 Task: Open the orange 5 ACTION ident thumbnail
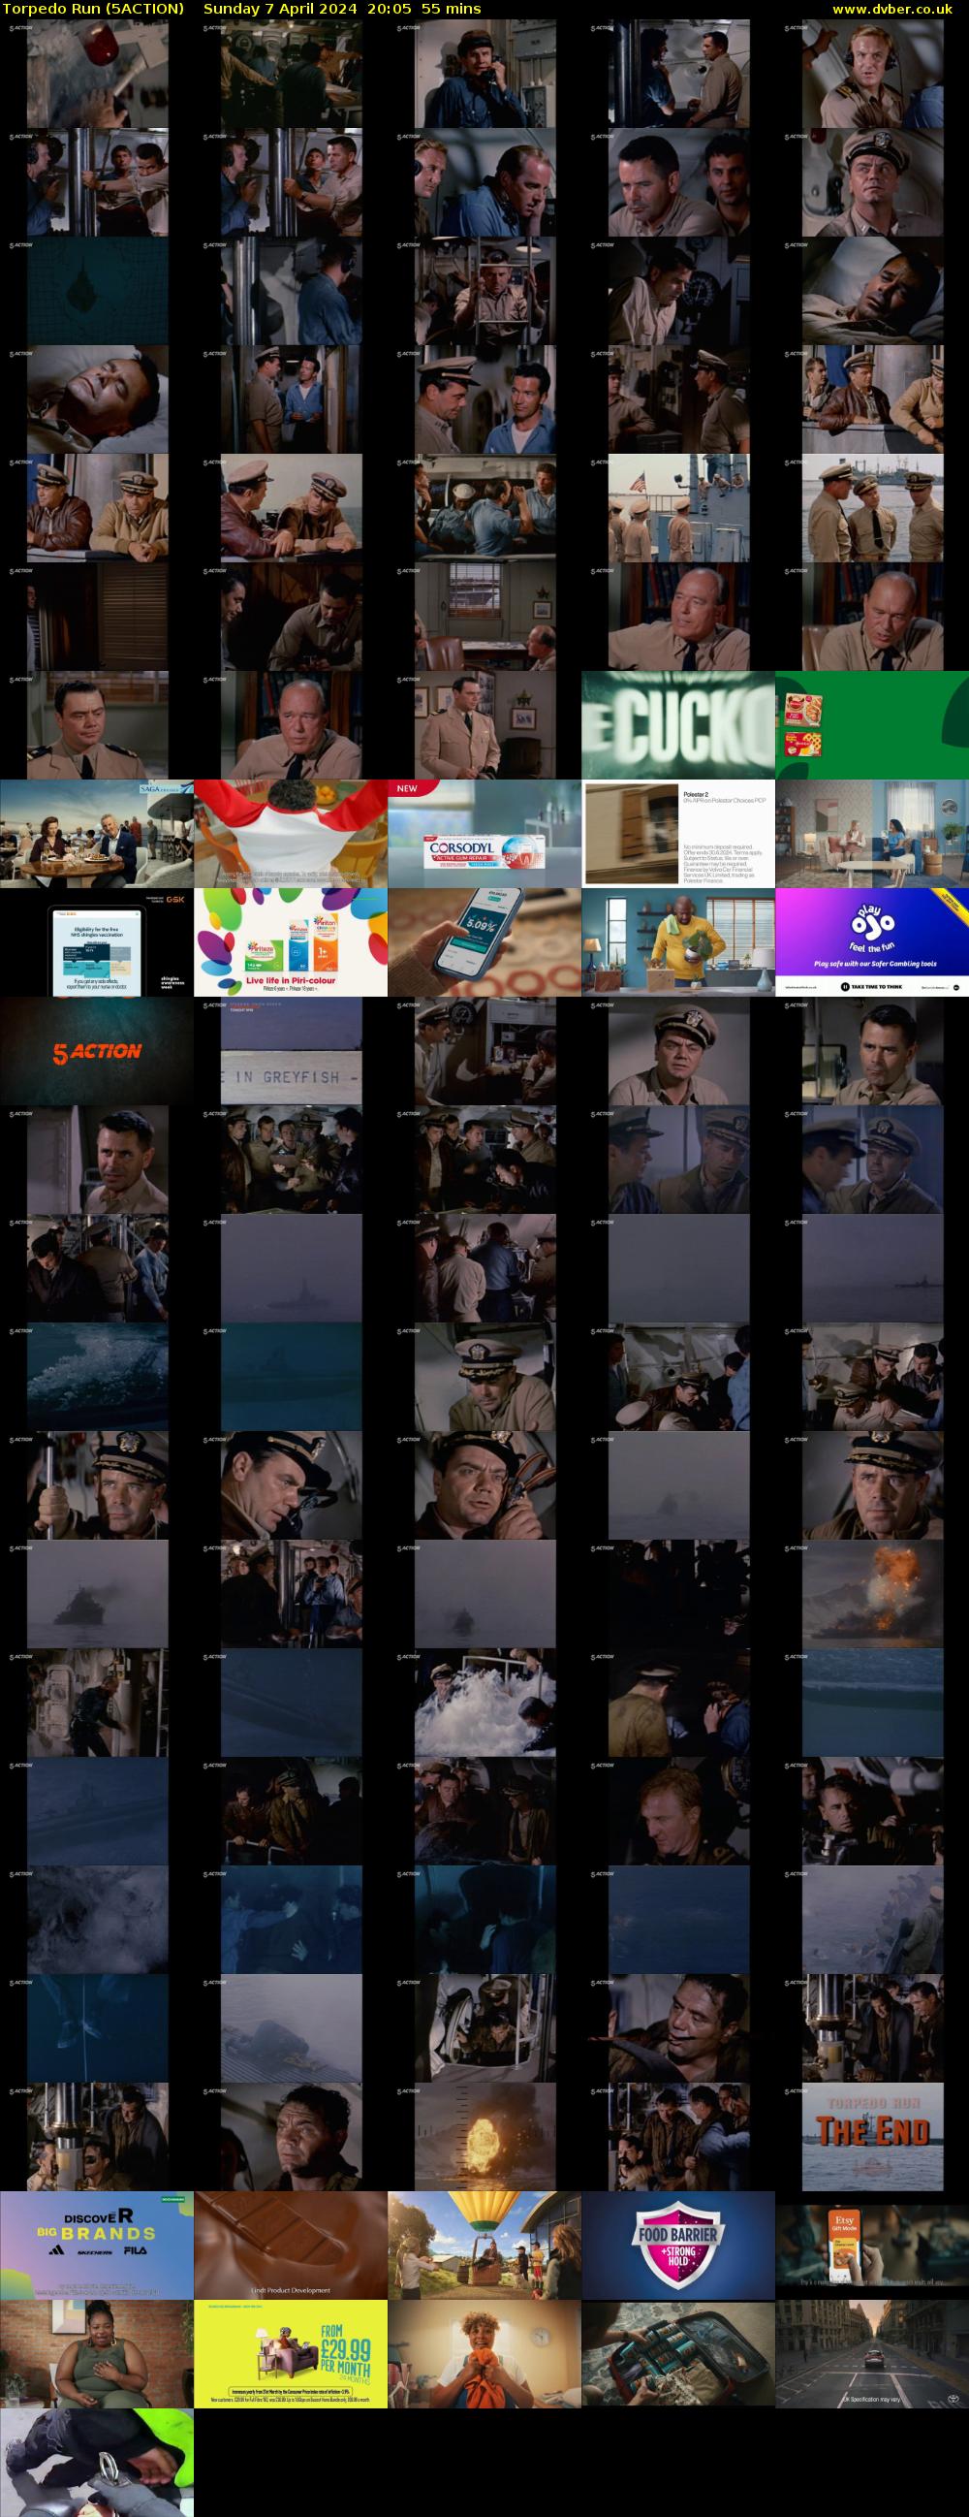click(97, 1050)
